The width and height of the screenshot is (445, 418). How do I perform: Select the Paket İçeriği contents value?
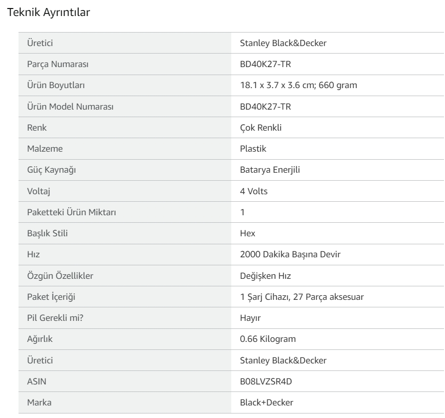[302, 297]
